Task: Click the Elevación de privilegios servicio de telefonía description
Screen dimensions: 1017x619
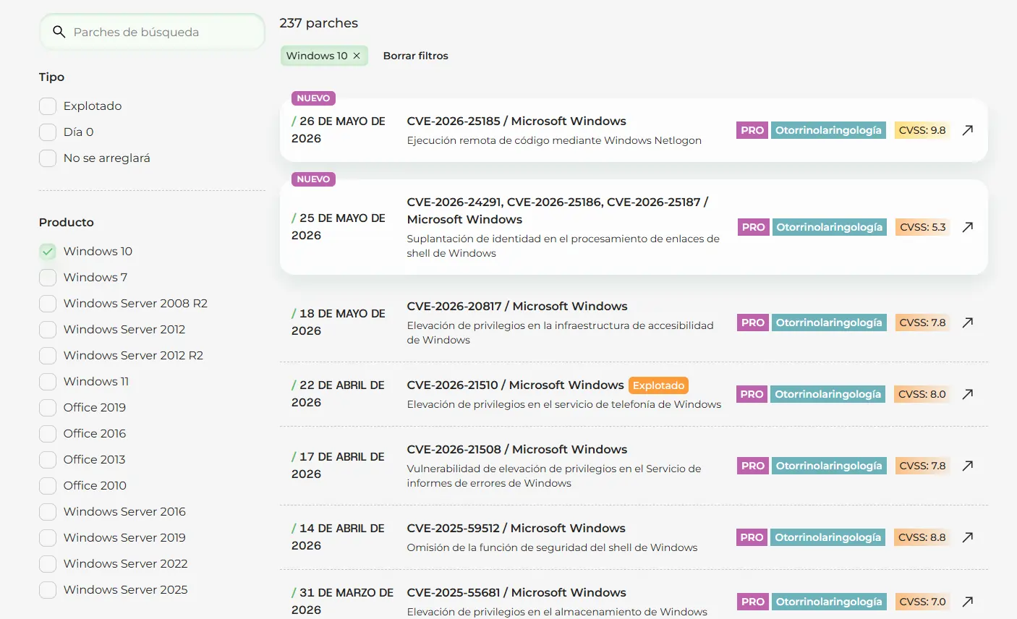Action: tap(564, 404)
